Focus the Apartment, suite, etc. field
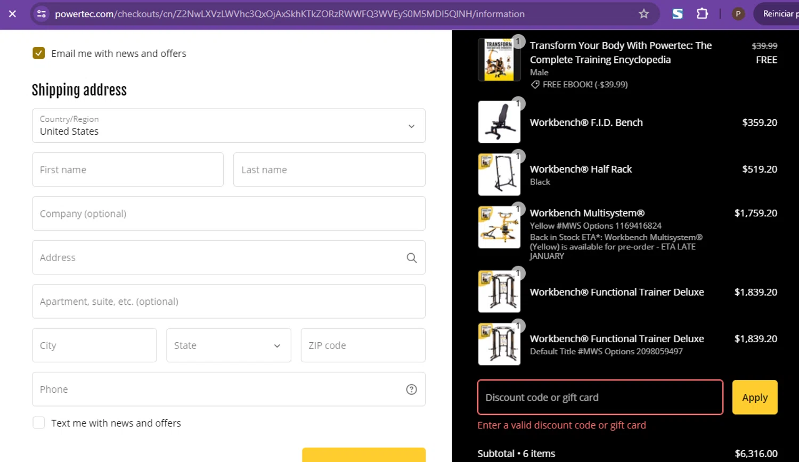This screenshot has height=462, width=799. [229, 302]
